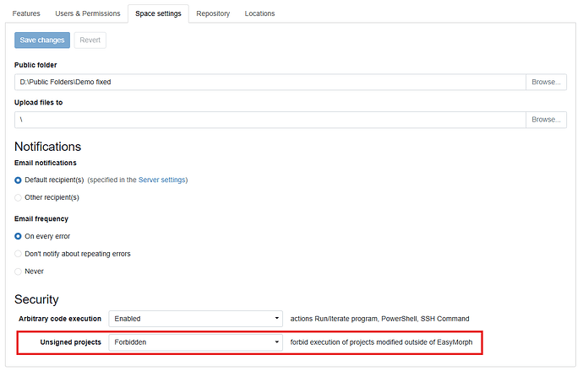Viewport: 583px width, 371px height.
Task: Click the Unsigned projects dropdown arrow
Action: 277,343
